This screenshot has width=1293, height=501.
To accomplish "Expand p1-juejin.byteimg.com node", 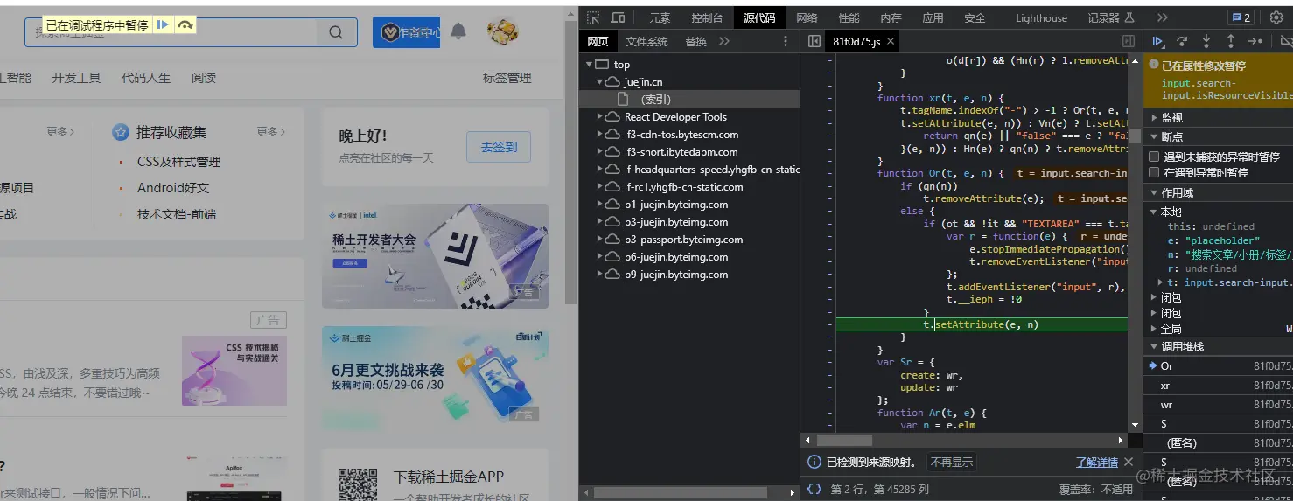I will [600, 205].
